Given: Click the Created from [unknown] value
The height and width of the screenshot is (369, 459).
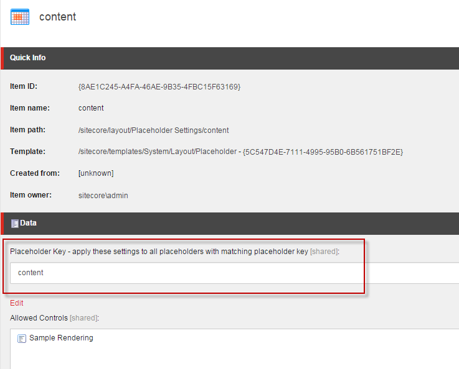Looking at the screenshot, I should pyautogui.click(x=96, y=173).
